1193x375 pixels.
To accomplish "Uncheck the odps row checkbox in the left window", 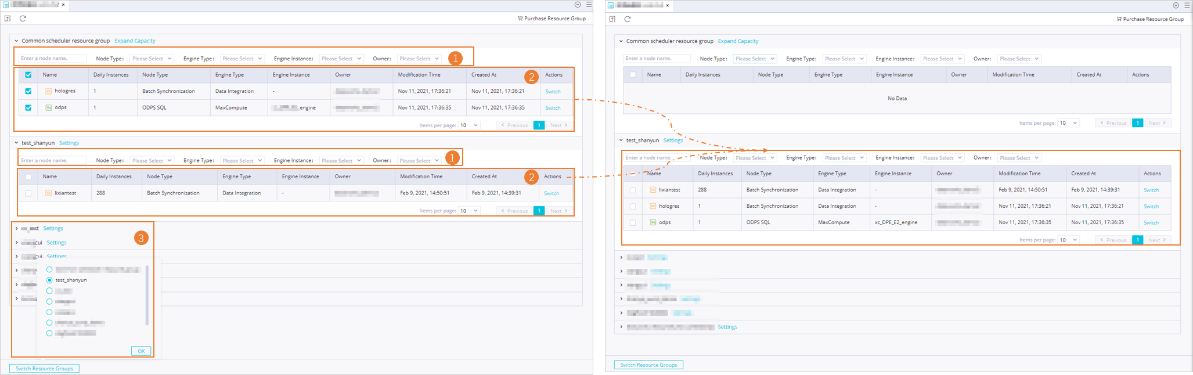I will (28, 107).
